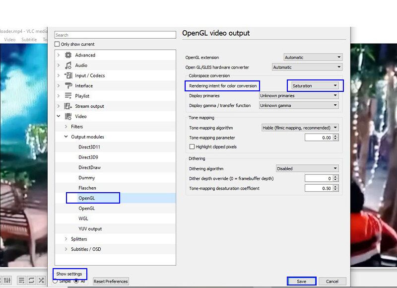Image resolution: width=397 pixels, height=288 pixels.
Task: Enable shuffle in player controls
Action: (x=41, y=281)
